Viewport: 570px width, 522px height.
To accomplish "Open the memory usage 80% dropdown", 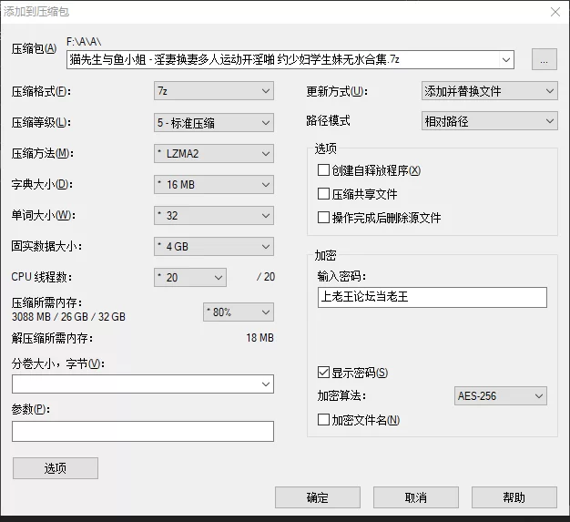I will (x=239, y=312).
